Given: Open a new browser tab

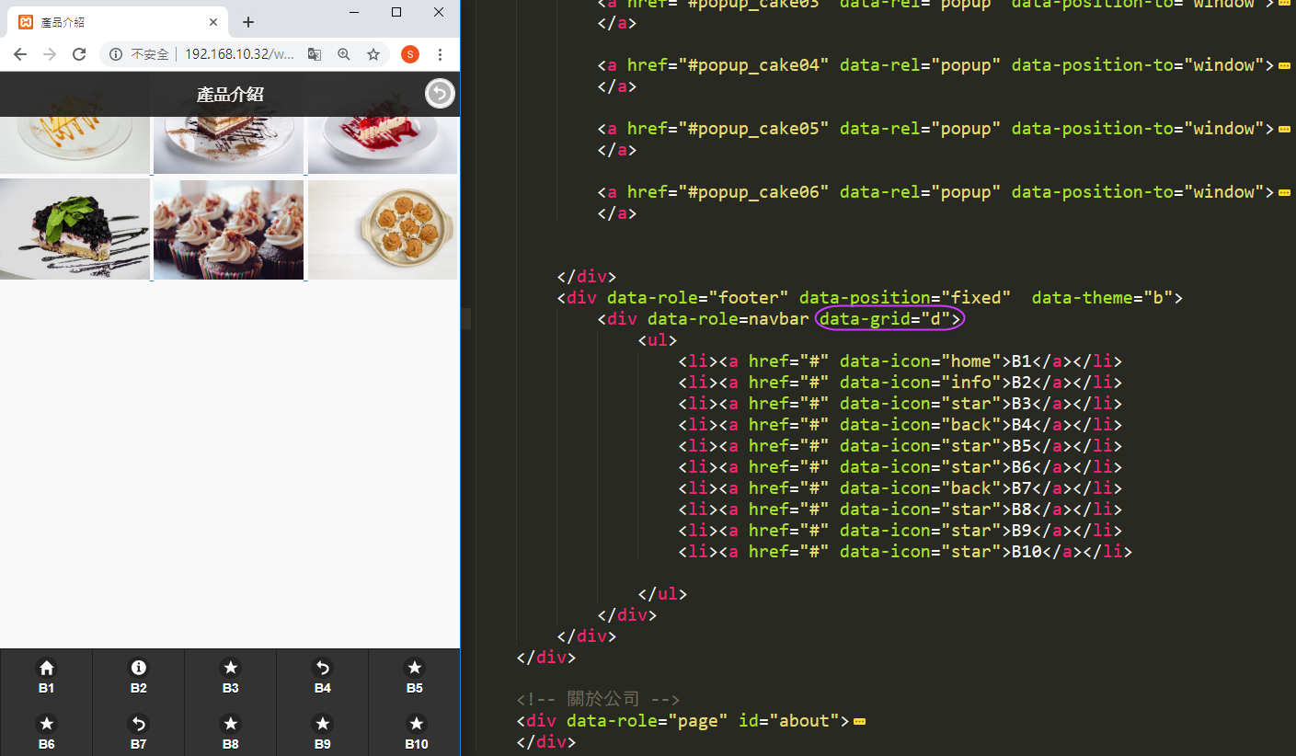Looking at the screenshot, I should 248,22.
